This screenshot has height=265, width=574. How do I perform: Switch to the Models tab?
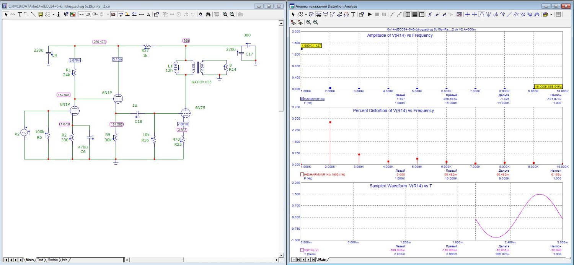click(x=52, y=260)
